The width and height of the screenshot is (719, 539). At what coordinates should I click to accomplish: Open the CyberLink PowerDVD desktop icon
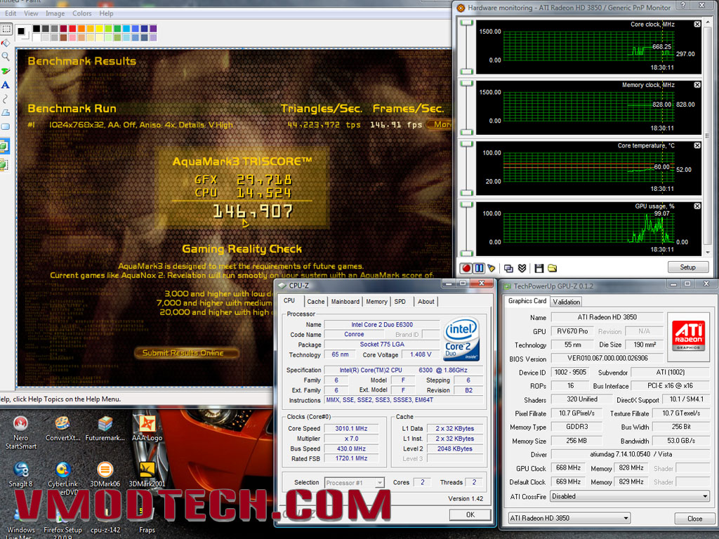coord(62,478)
